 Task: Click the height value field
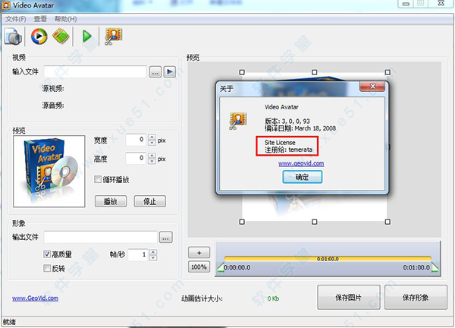pos(136,159)
